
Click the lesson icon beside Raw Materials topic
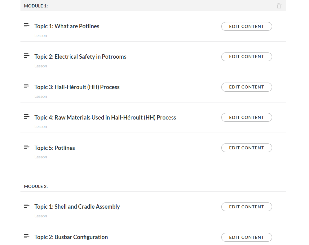(x=27, y=117)
